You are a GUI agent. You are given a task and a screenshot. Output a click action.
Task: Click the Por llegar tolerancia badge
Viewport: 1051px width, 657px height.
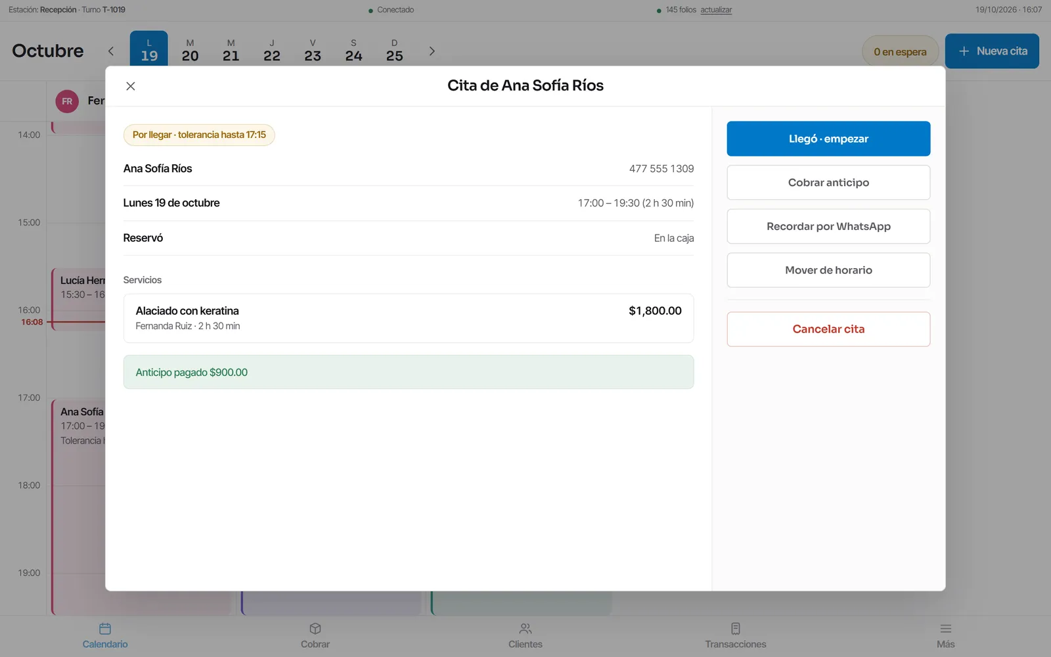pos(199,135)
